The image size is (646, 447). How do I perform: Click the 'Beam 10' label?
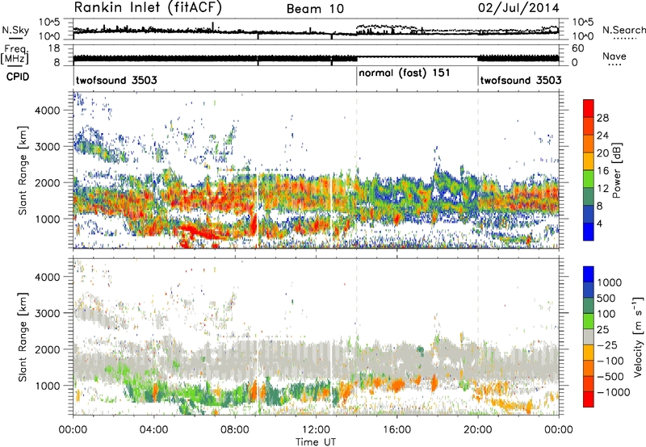click(315, 9)
